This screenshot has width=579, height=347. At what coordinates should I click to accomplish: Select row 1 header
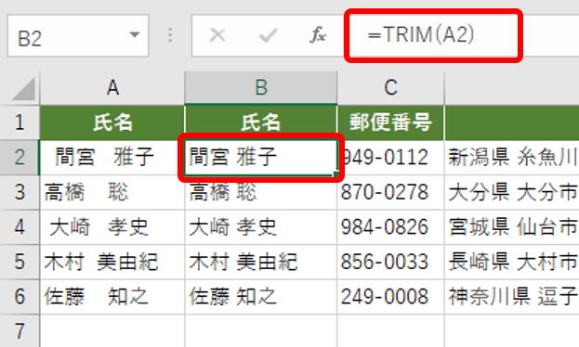[x=20, y=122]
